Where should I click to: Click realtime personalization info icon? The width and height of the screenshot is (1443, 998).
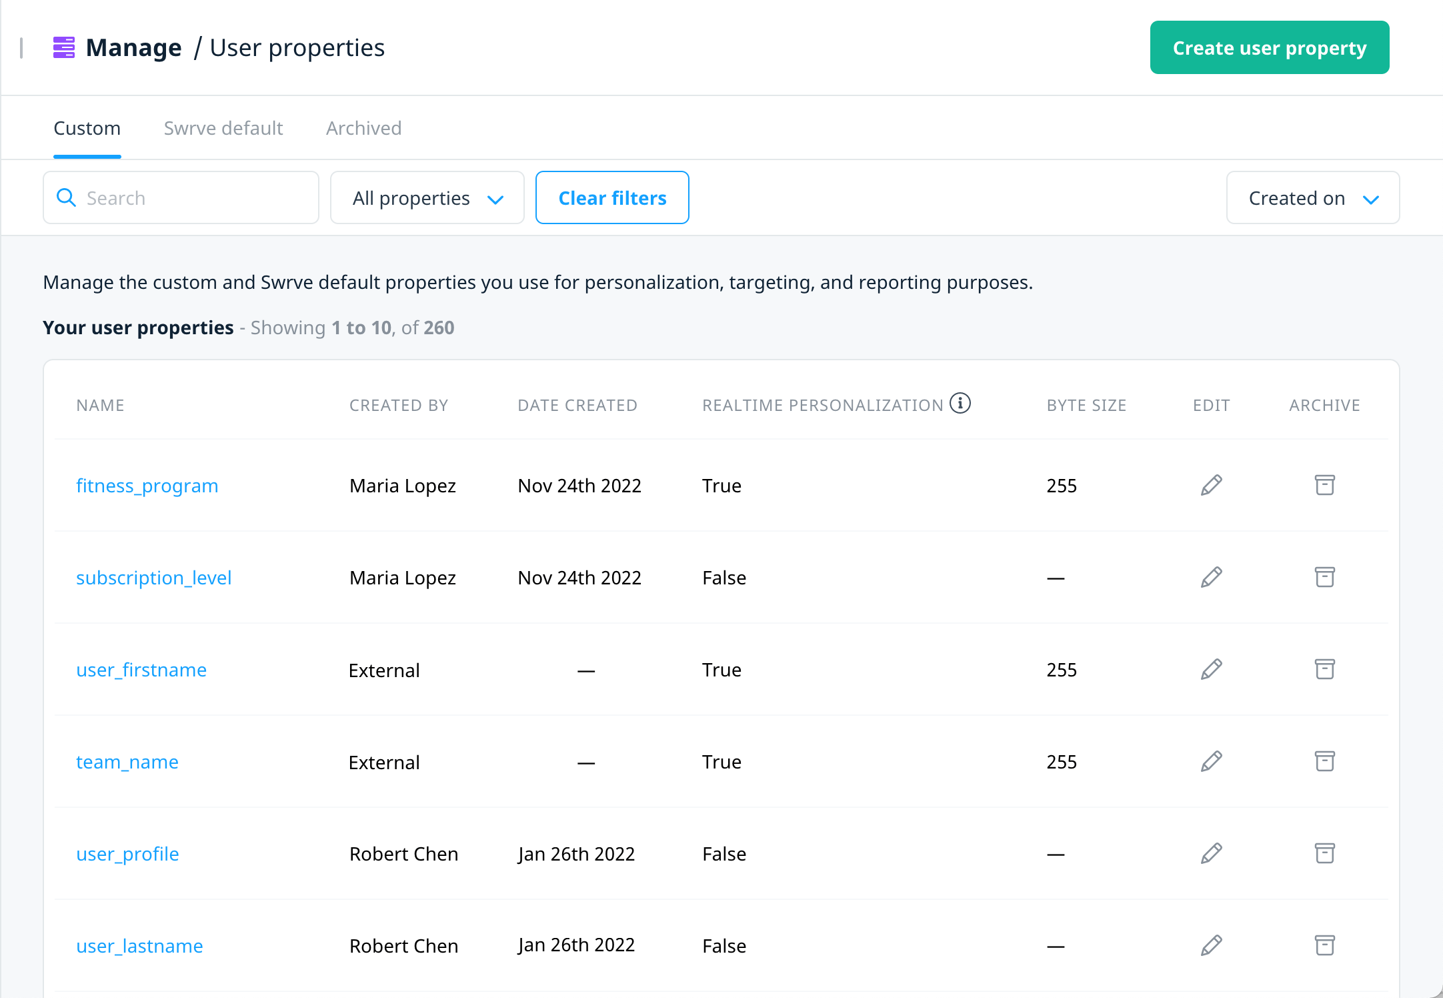click(x=960, y=404)
